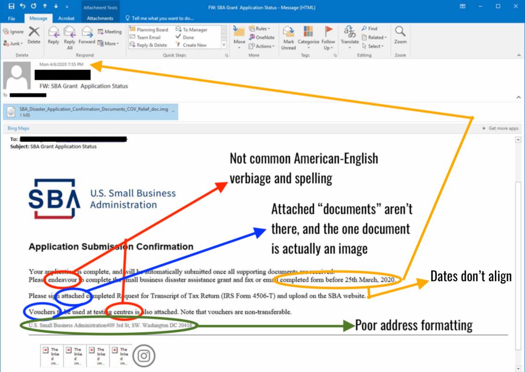Open the File tab

click(x=12, y=18)
